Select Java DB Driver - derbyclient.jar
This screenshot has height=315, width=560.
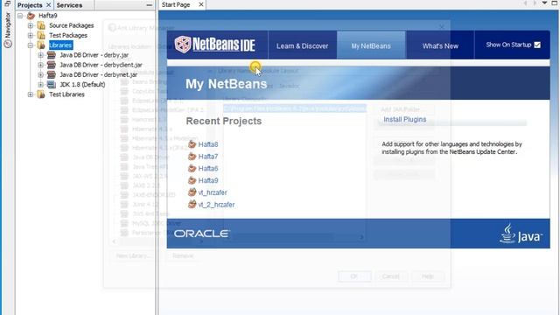101,65
